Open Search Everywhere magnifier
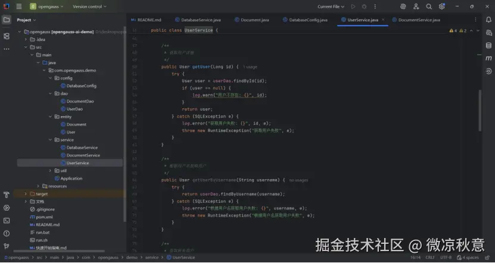This screenshot has width=495, height=263. (429, 7)
